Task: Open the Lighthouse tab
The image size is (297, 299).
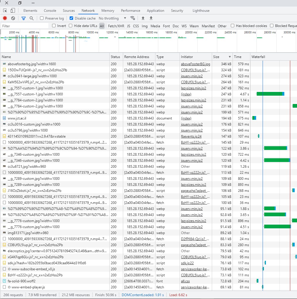Action: coord(201,11)
